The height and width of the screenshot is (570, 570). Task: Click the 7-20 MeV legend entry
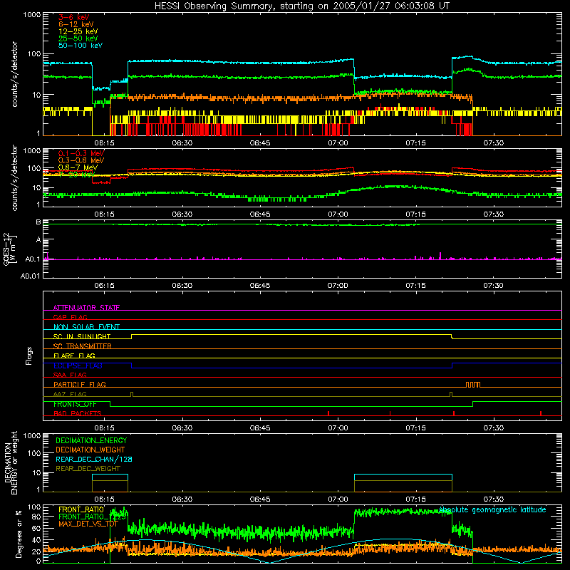(76, 175)
